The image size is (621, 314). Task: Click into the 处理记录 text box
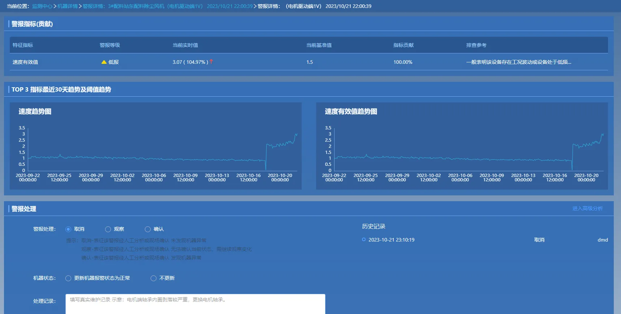(x=195, y=304)
